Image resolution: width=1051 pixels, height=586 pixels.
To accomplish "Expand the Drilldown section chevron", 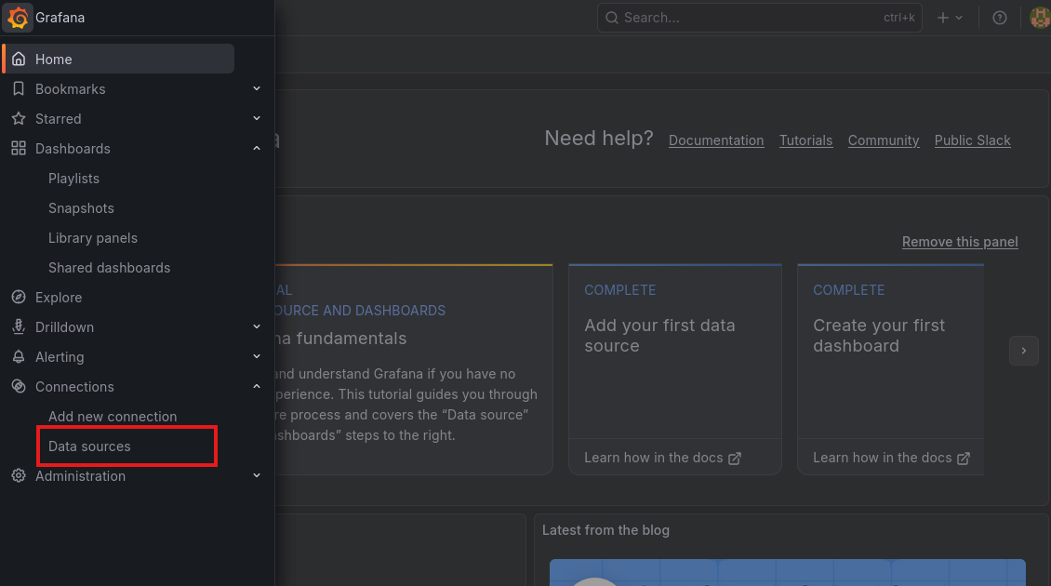I will [257, 326].
